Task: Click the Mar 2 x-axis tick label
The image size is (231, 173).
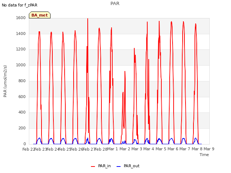Action: pyautogui.click(x=125, y=149)
